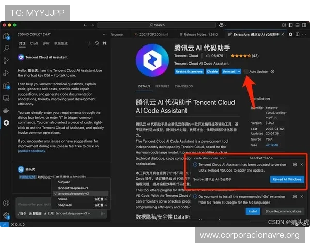Click Reload All Windows button
Viewport: 310px width, 248px height.
(287, 179)
